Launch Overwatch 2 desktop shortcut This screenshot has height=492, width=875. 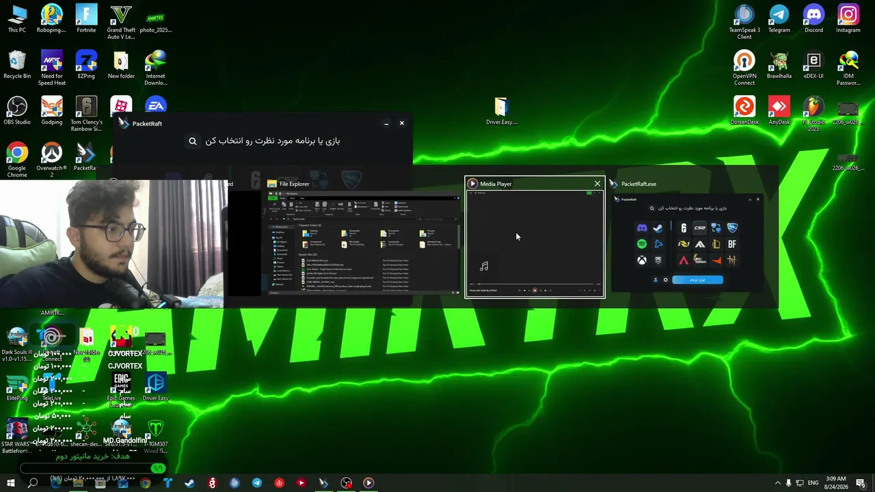pos(52,161)
